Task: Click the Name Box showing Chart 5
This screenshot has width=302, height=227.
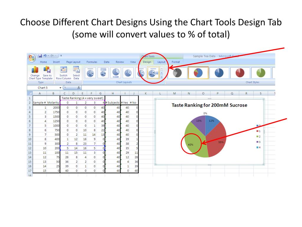Action: pyautogui.click(x=43, y=88)
